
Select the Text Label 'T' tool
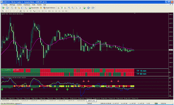[31, 11]
